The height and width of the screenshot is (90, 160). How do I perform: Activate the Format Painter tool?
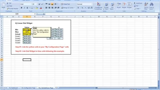coord(12,9)
